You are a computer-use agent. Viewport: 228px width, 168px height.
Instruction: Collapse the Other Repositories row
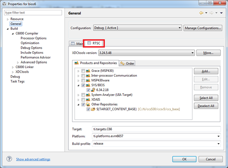(x=78, y=104)
